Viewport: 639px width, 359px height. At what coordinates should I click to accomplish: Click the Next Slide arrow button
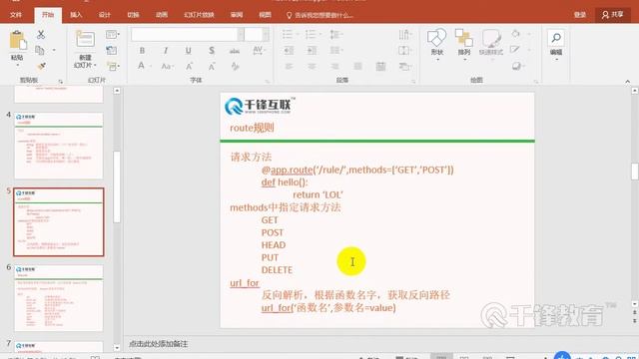(635, 321)
